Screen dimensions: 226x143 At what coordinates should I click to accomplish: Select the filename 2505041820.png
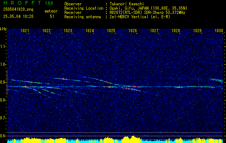[18, 10]
